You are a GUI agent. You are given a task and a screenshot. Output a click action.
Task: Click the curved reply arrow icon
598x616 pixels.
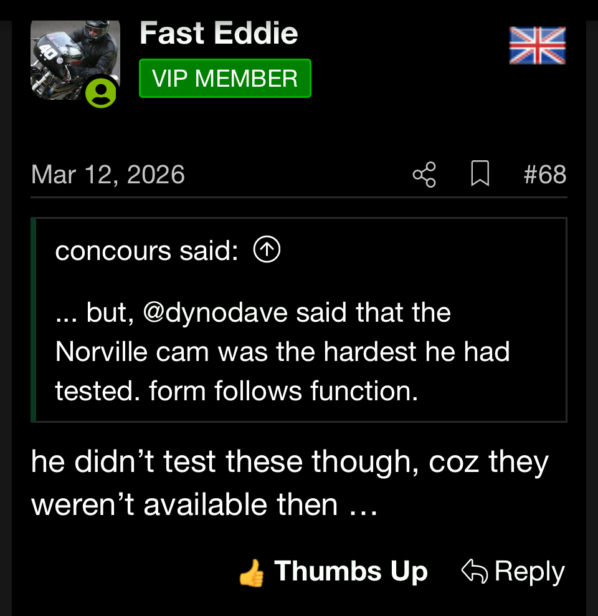(x=473, y=571)
